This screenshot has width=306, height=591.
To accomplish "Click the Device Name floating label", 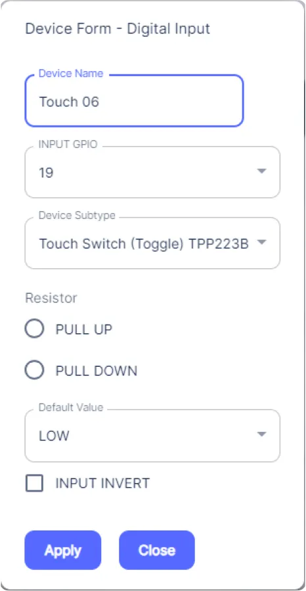I will tap(71, 73).
